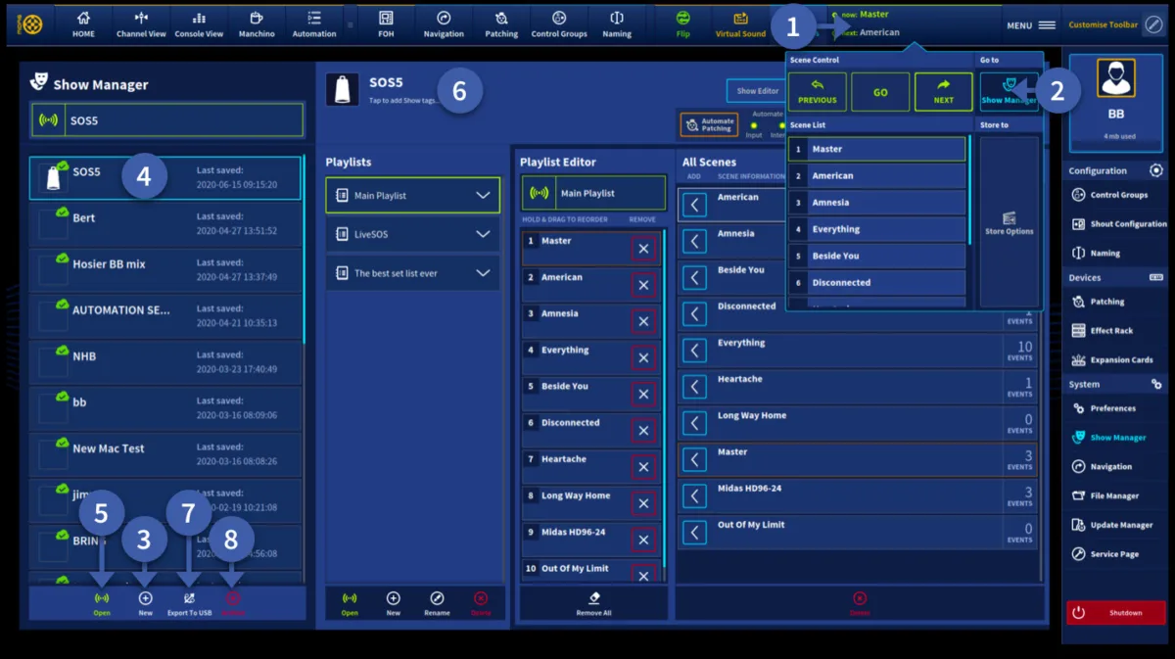
Task: Create a New show
Action: [x=145, y=603]
